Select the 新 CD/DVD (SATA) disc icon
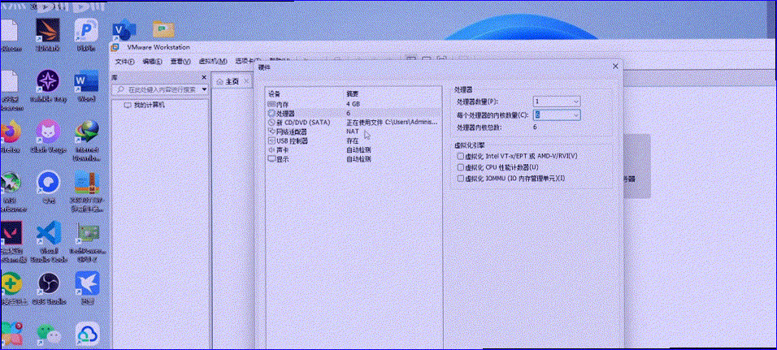Image resolution: width=777 pixels, height=350 pixels. pos(271,123)
